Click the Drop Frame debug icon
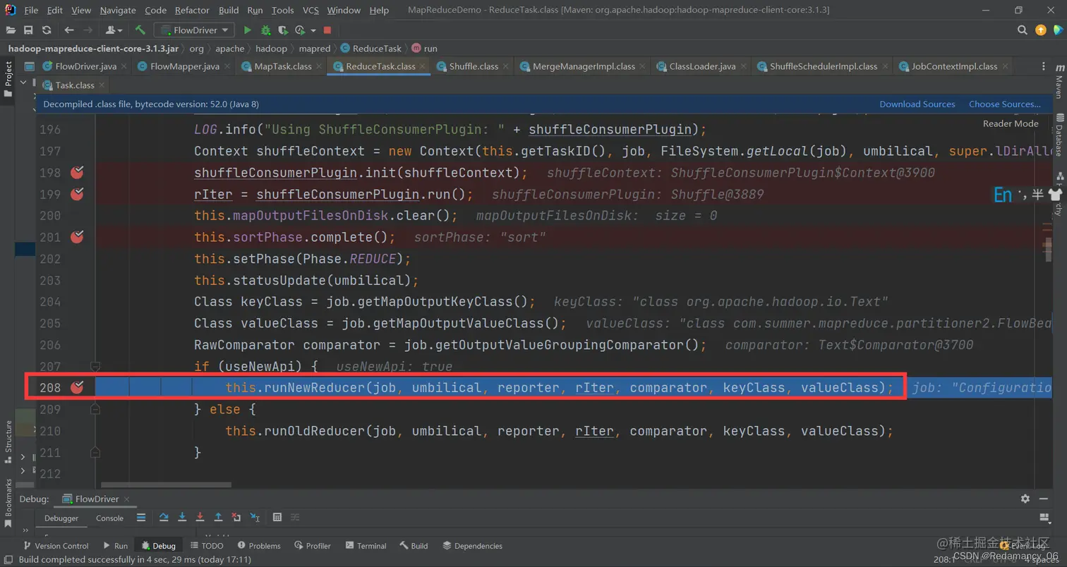The height and width of the screenshot is (567, 1067). point(237,517)
